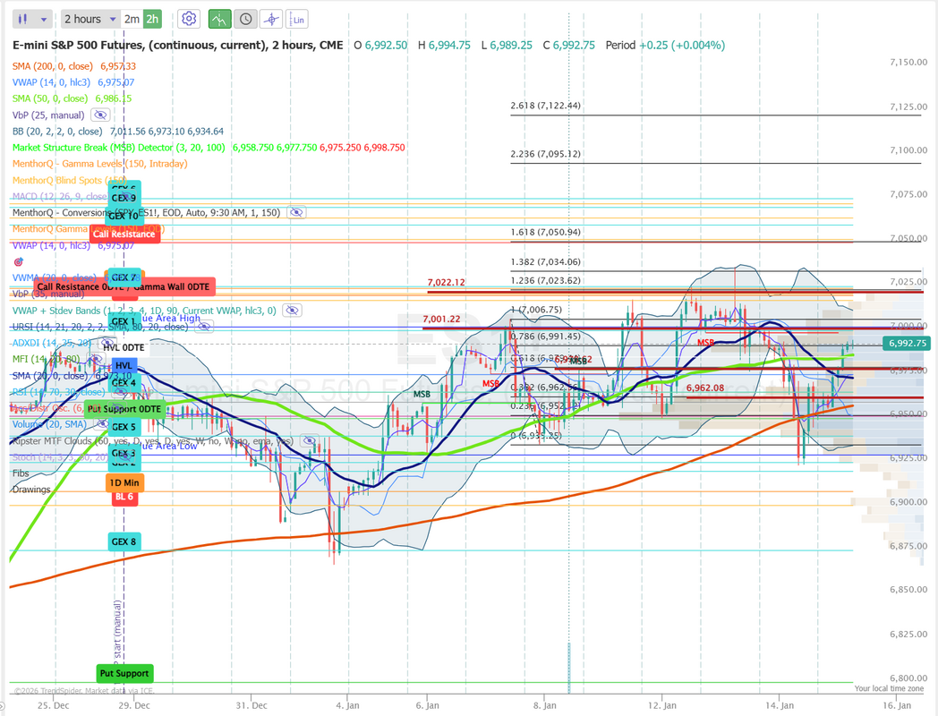Activate the crosshair cursor tool
The image size is (938, 716).
[270, 19]
